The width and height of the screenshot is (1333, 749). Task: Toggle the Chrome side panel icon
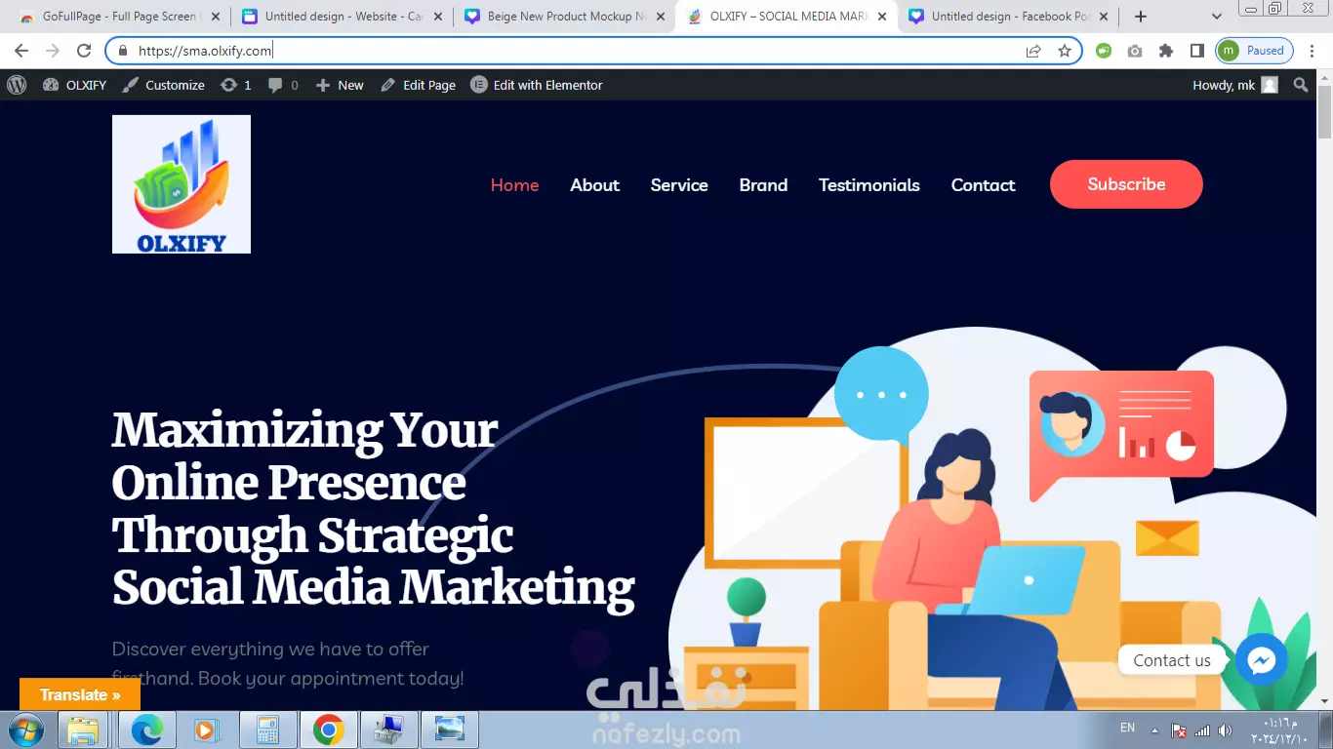(x=1197, y=51)
